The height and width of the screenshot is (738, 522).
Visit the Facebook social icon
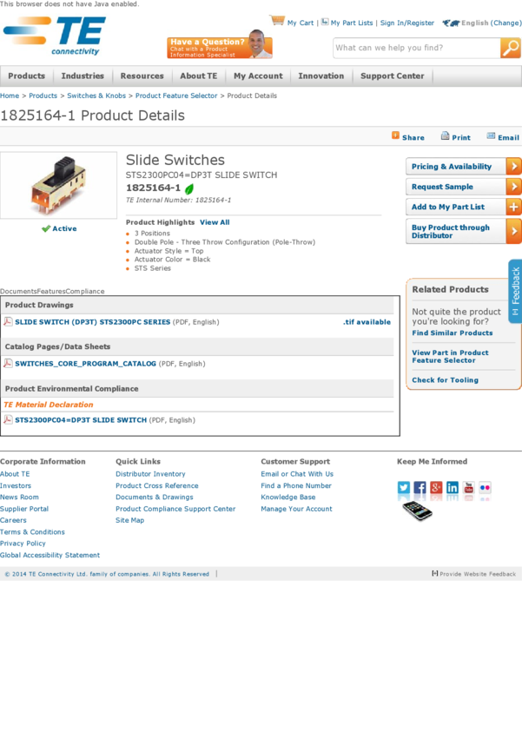(420, 488)
